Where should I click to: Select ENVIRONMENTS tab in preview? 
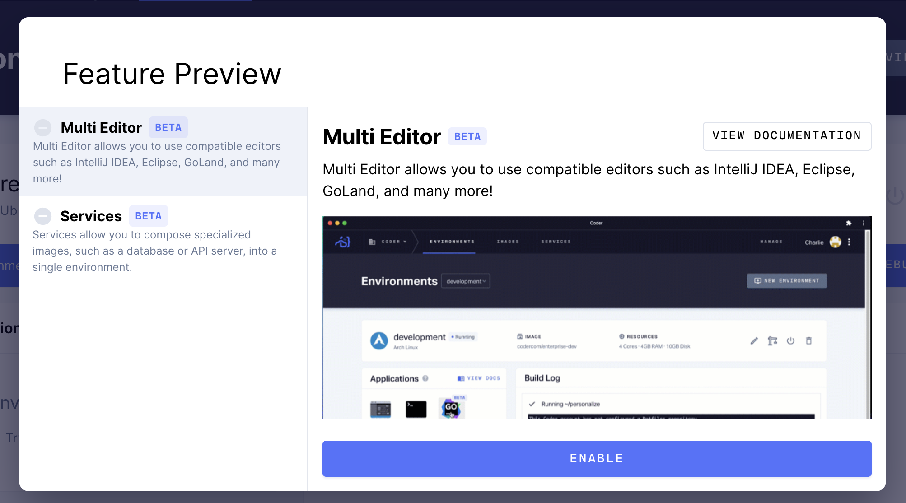tap(452, 242)
